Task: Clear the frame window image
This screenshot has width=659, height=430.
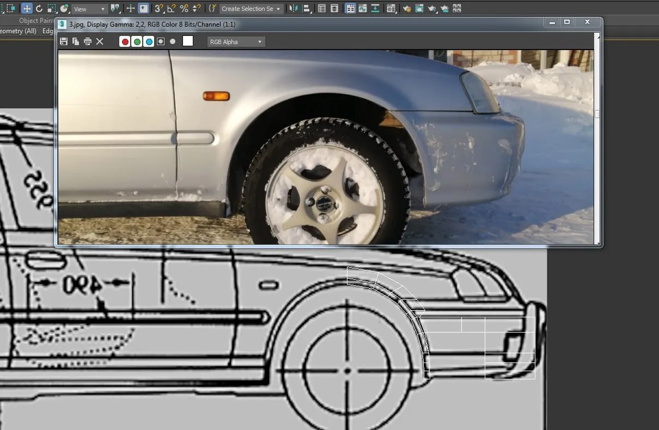Action: 100,41
